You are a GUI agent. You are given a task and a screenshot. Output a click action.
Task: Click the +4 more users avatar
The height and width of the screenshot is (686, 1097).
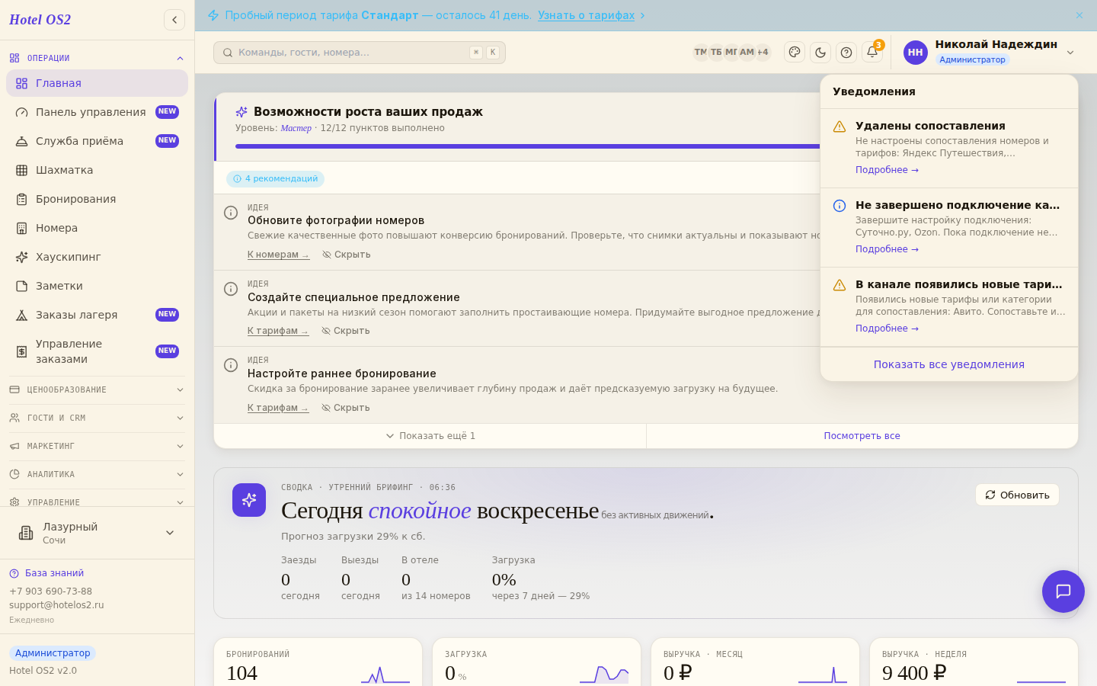(x=763, y=53)
